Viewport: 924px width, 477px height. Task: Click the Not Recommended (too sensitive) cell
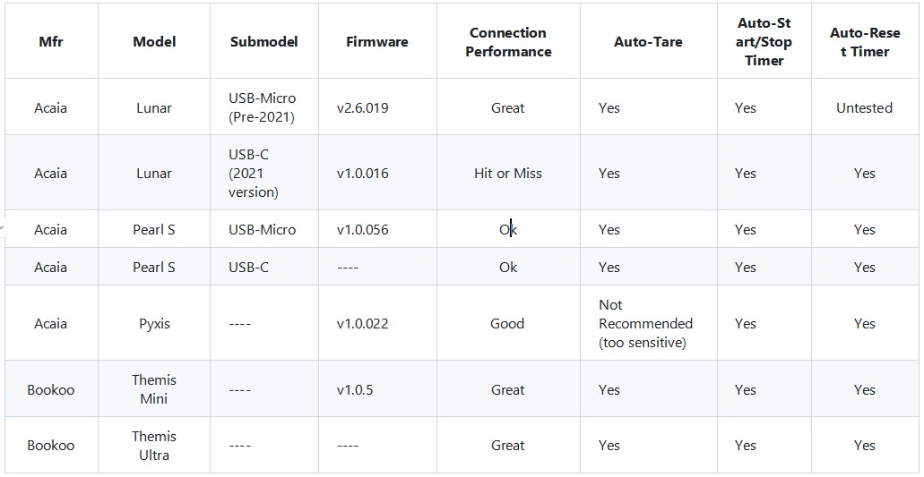coord(645,324)
